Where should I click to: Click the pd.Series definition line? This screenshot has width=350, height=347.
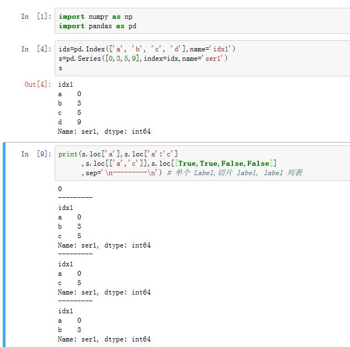pyautogui.click(x=143, y=58)
